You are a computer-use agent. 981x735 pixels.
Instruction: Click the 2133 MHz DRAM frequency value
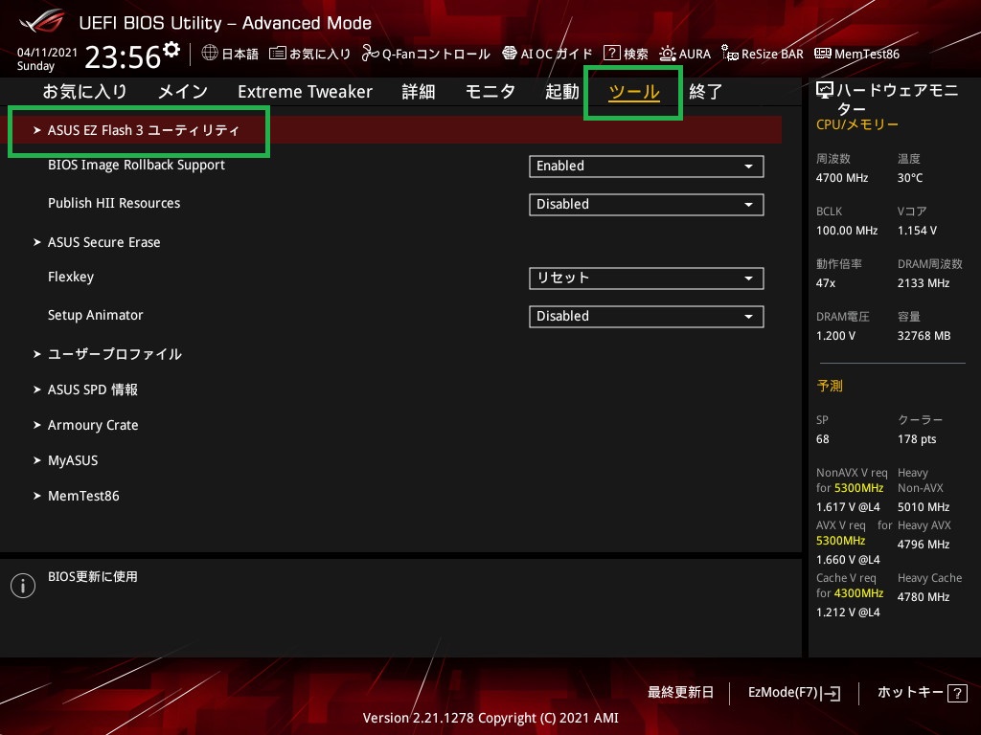[924, 283]
